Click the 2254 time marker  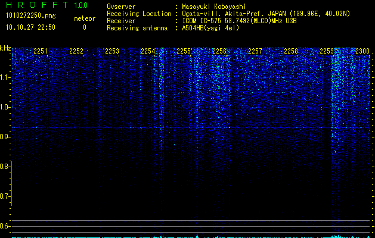(148, 51)
